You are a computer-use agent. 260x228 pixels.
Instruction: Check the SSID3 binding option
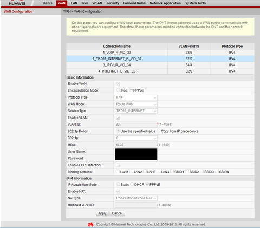click(x=201, y=171)
